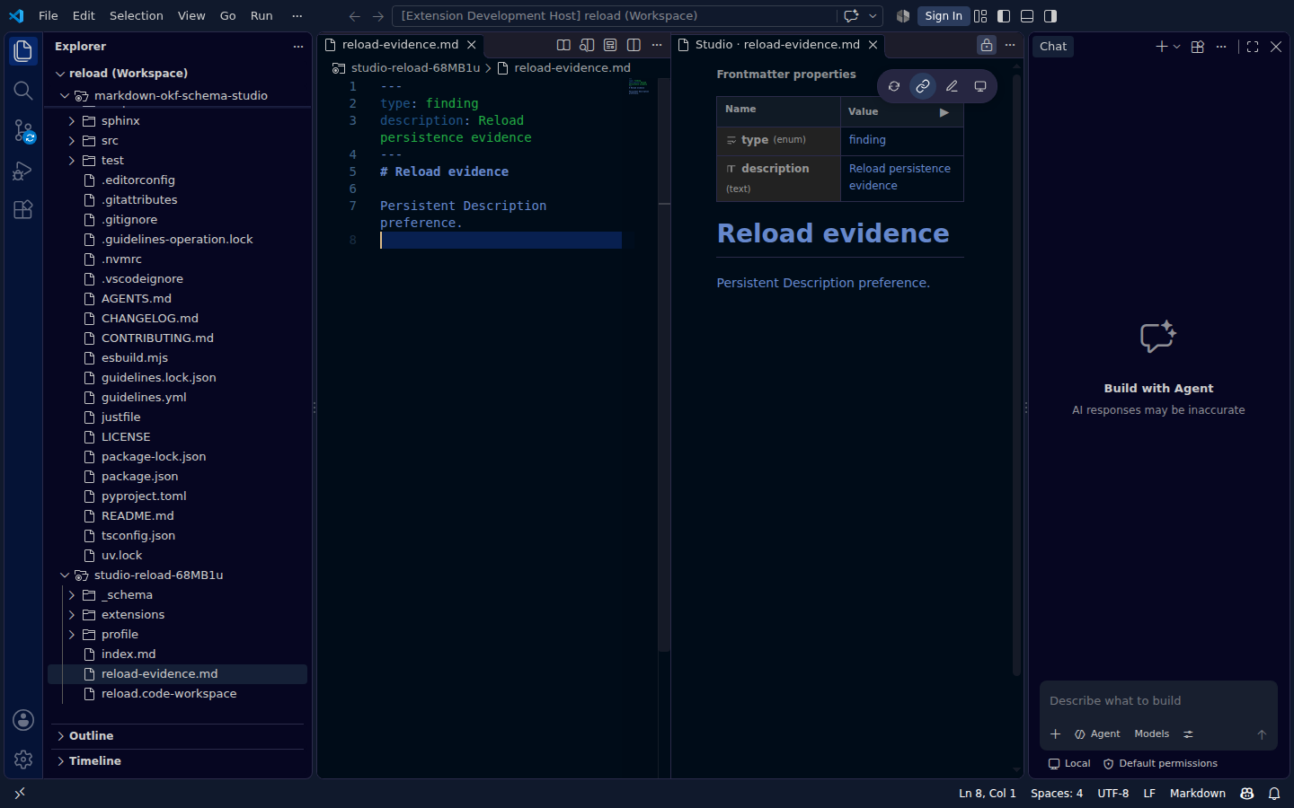Open the new chat dropdown arrow
This screenshot has width=1294, height=808.
pos(1177,47)
